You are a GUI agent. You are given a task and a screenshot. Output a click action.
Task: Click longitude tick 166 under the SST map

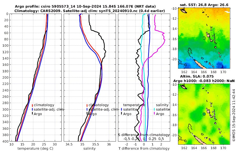(x=204, y=72)
